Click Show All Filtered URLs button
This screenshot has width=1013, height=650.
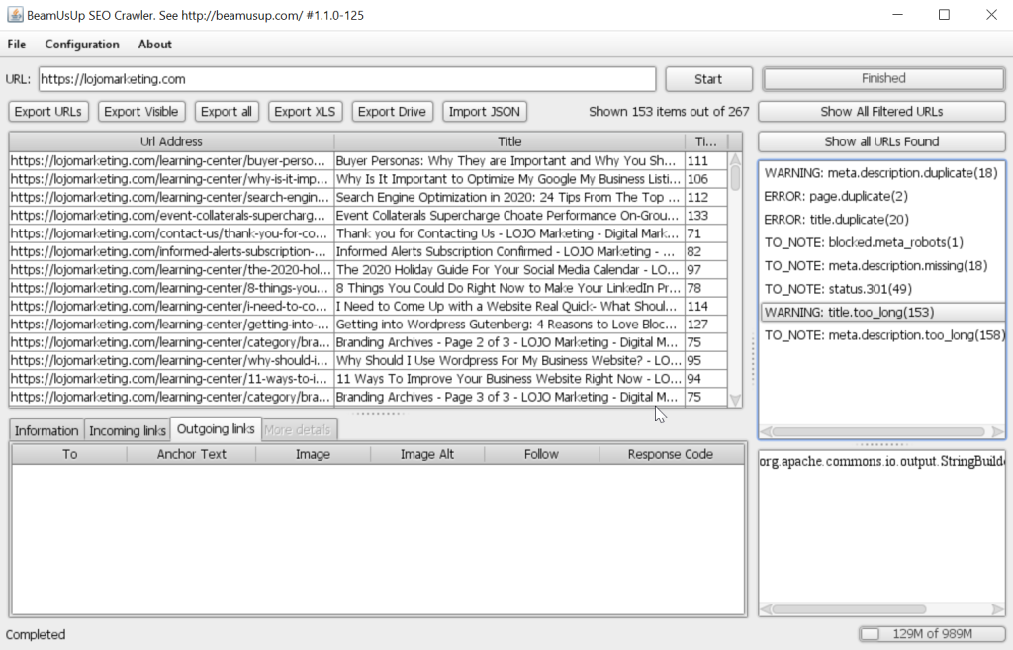(x=881, y=111)
